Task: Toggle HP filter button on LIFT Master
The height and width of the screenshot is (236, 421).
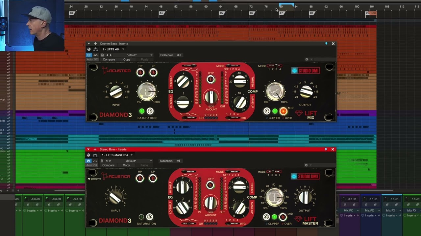Action: [x=140, y=178]
